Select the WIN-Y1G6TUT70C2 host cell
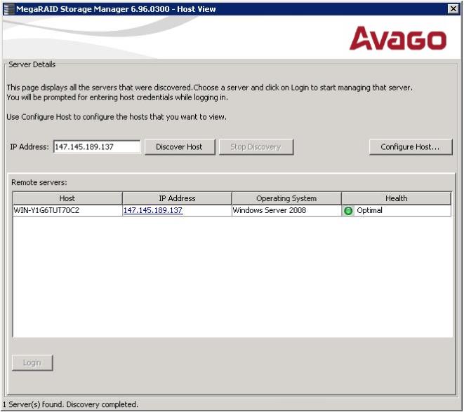This screenshot has height=412, width=464. coord(46,210)
